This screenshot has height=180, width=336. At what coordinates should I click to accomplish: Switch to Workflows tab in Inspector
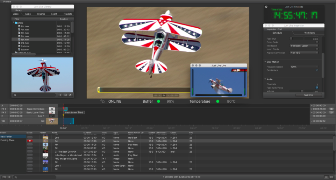point(309,33)
